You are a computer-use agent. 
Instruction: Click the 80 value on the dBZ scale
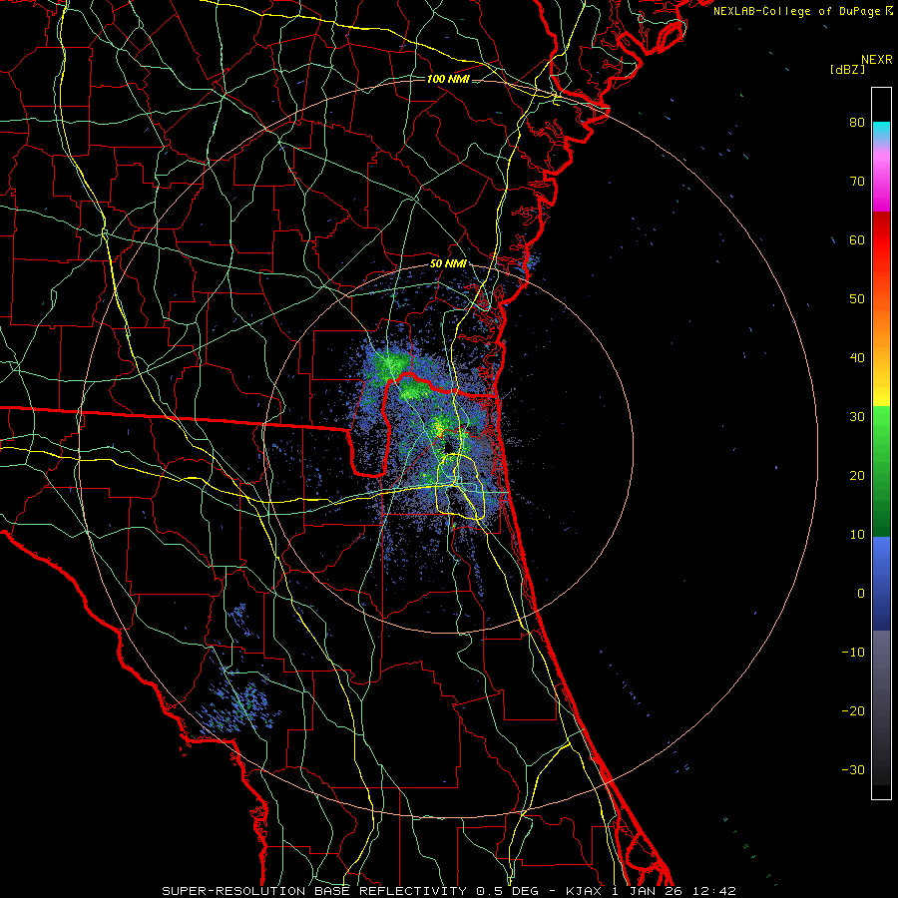[x=857, y=123]
